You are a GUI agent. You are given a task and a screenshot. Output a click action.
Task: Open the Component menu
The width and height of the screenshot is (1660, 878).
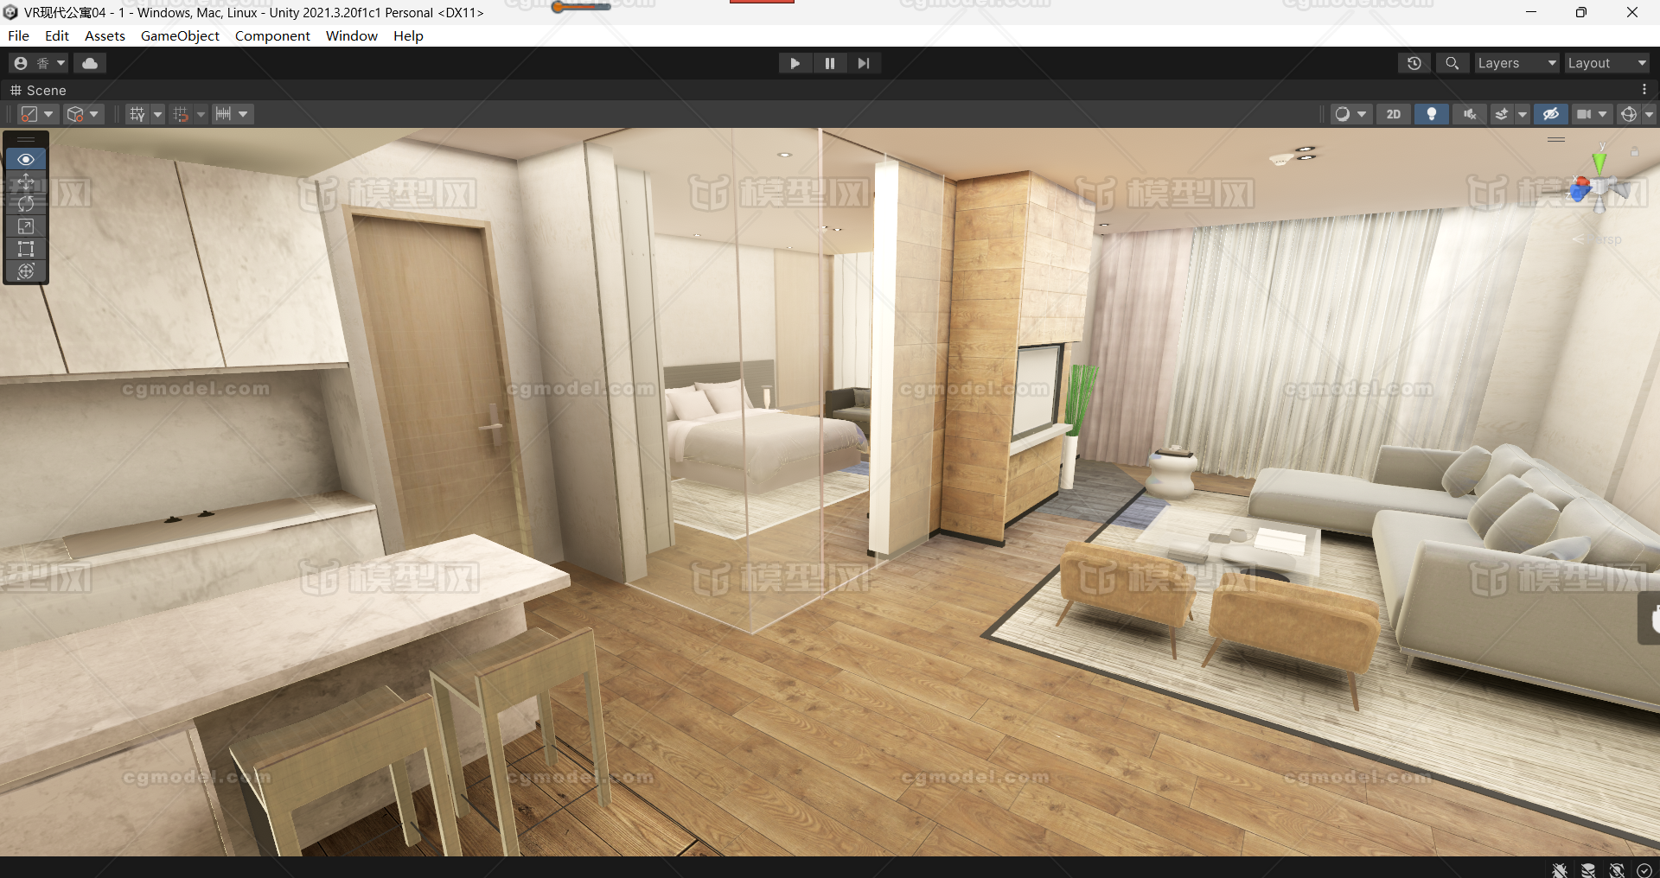272,35
